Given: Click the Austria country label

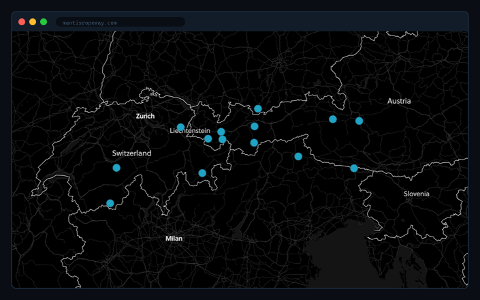Looking at the screenshot, I should coord(399,101).
